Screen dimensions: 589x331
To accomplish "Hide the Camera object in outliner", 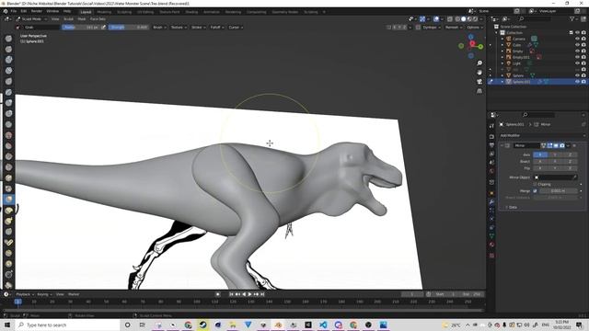I will click(577, 39).
